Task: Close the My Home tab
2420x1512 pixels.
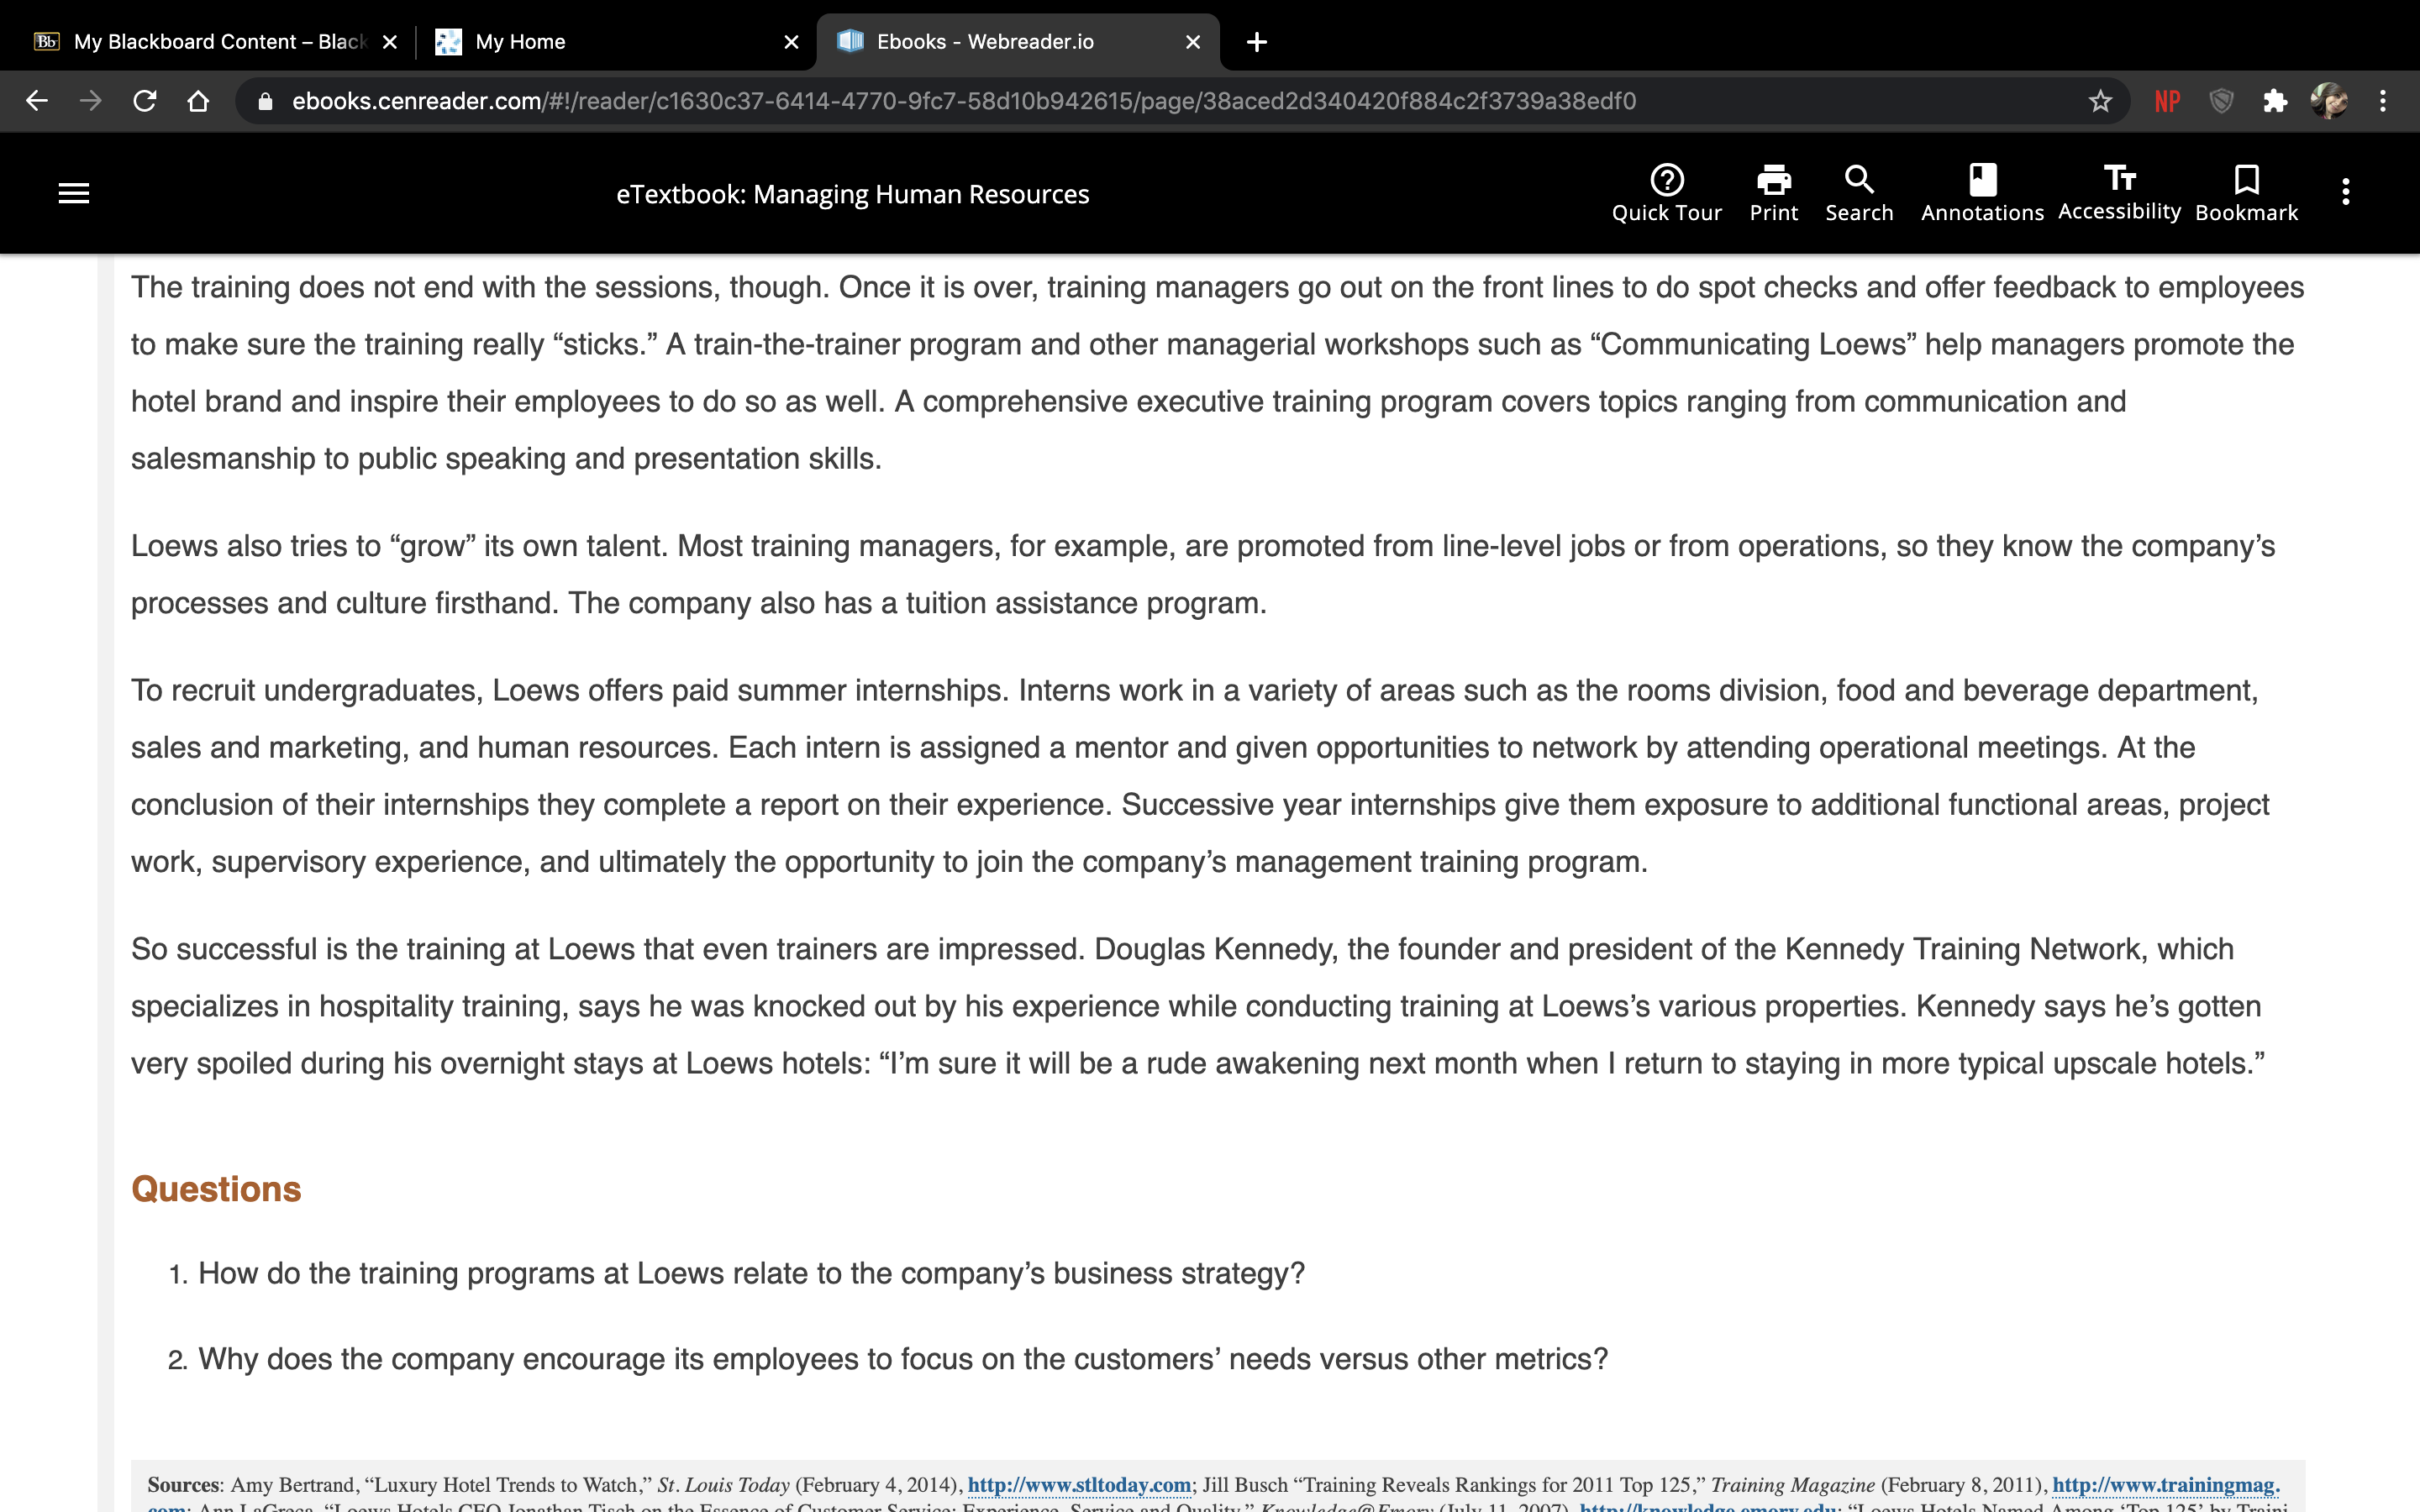Action: tap(791, 42)
